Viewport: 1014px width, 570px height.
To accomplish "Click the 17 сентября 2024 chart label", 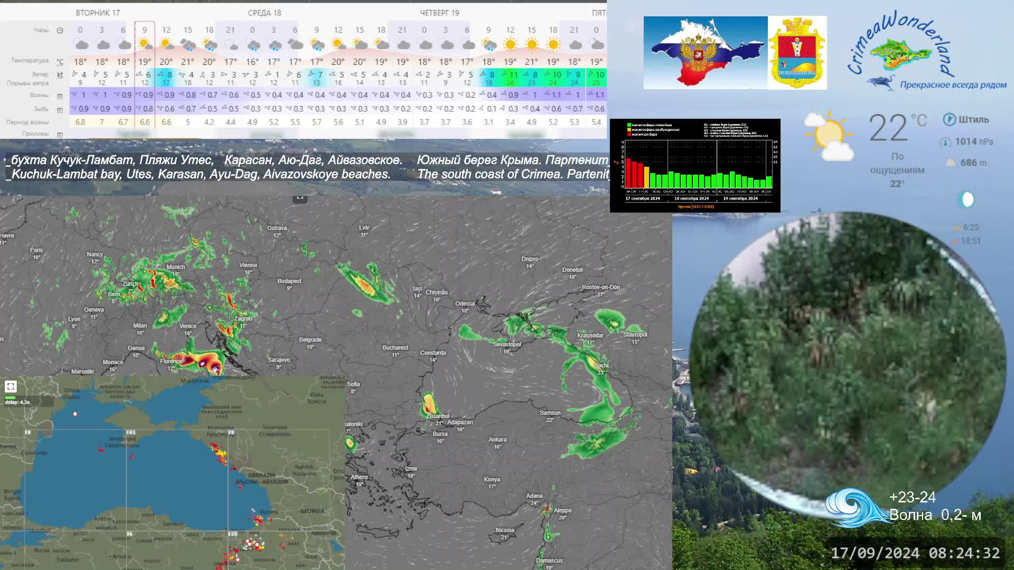I will coord(643,198).
